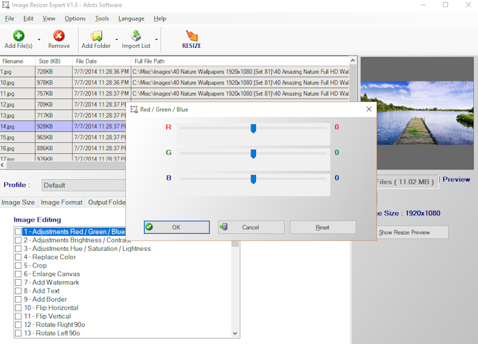Tick the Flip Vertical checkbox
The width and height of the screenshot is (478, 344).
point(18,316)
